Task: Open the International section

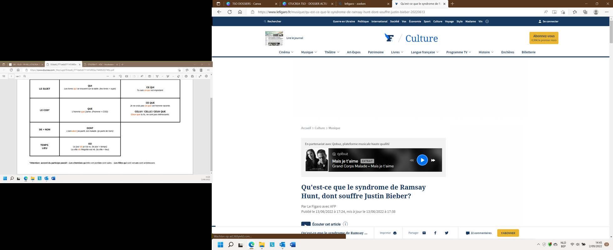Action: click(x=379, y=21)
